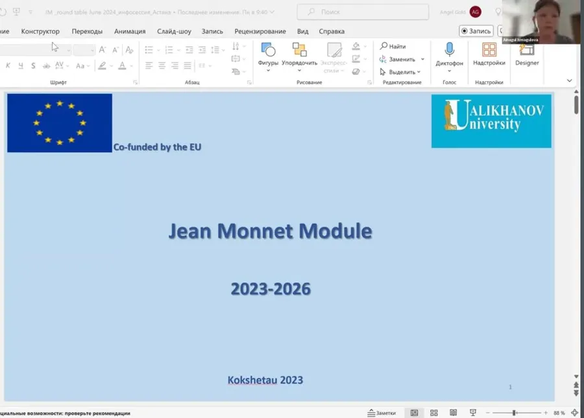584x418 pixels.
Task: Click the zoom slider in status bar
Action: [514, 413]
